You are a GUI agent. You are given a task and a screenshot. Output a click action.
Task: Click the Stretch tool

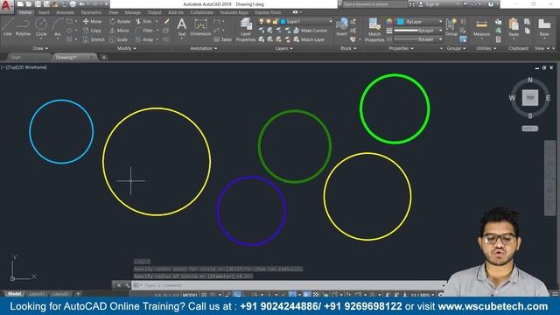click(x=94, y=39)
